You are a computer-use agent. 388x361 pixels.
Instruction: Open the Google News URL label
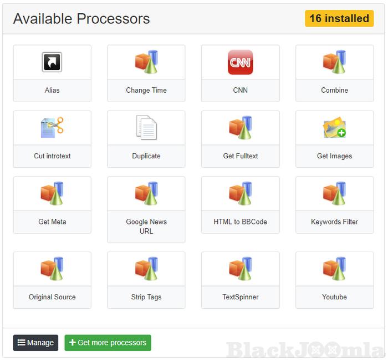(x=146, y=226)
